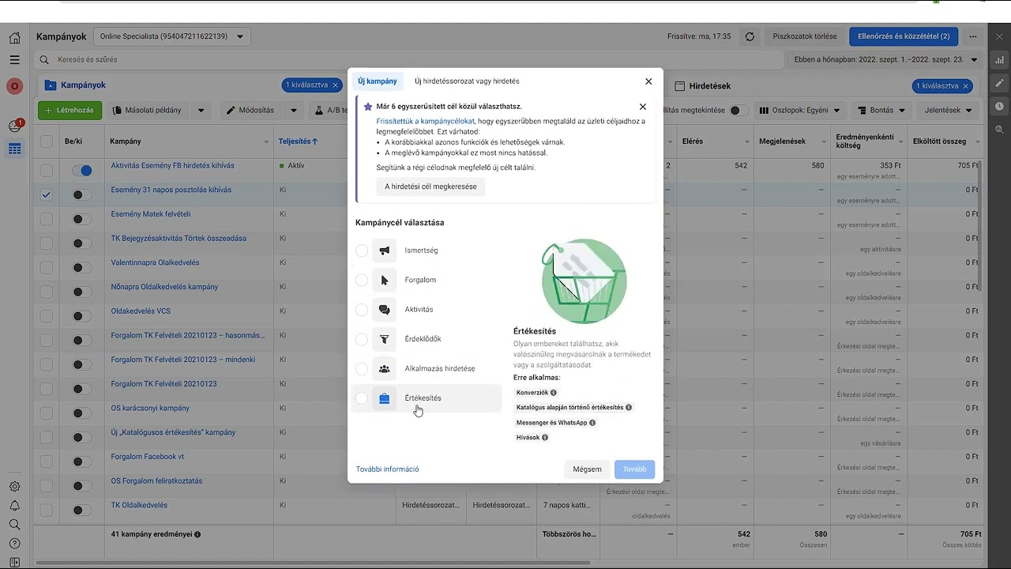Show info for Konverziók
1011x569 pixels.
(x=554, y=393)
